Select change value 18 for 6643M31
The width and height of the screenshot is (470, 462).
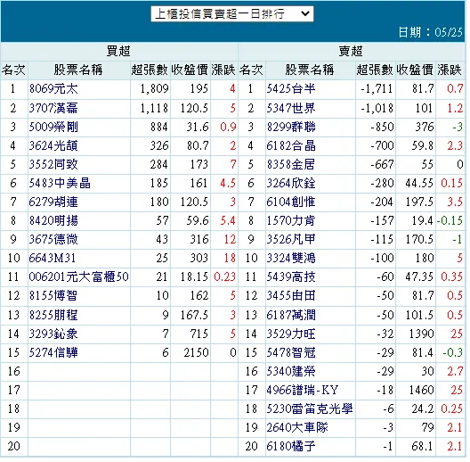pyautogui.click(x=230, y=258)
